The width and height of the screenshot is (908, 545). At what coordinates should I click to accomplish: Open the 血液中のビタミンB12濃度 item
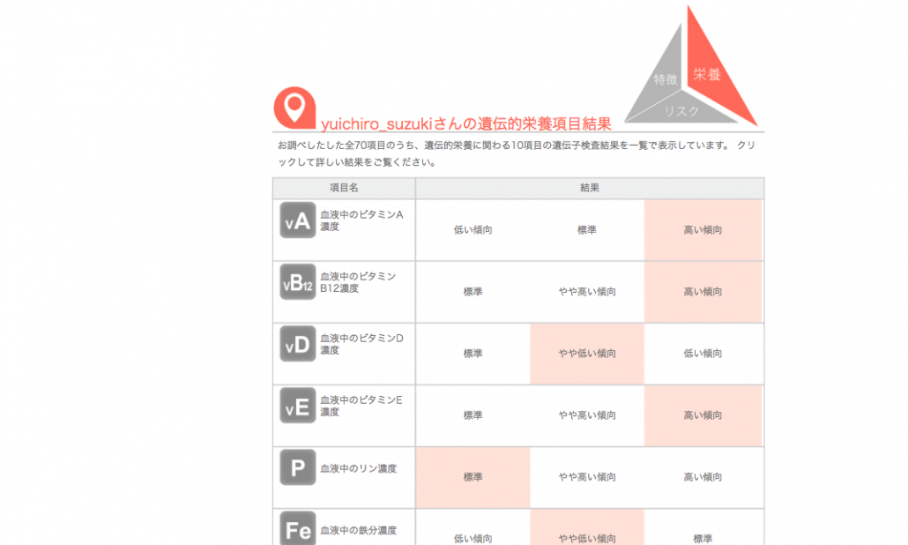pyautogui.click(x=358, y=282)
